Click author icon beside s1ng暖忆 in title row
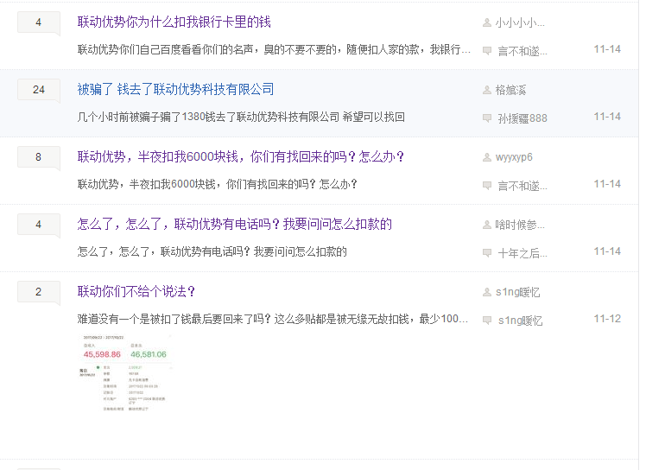The image size is (646, 470). coord(487,292)
